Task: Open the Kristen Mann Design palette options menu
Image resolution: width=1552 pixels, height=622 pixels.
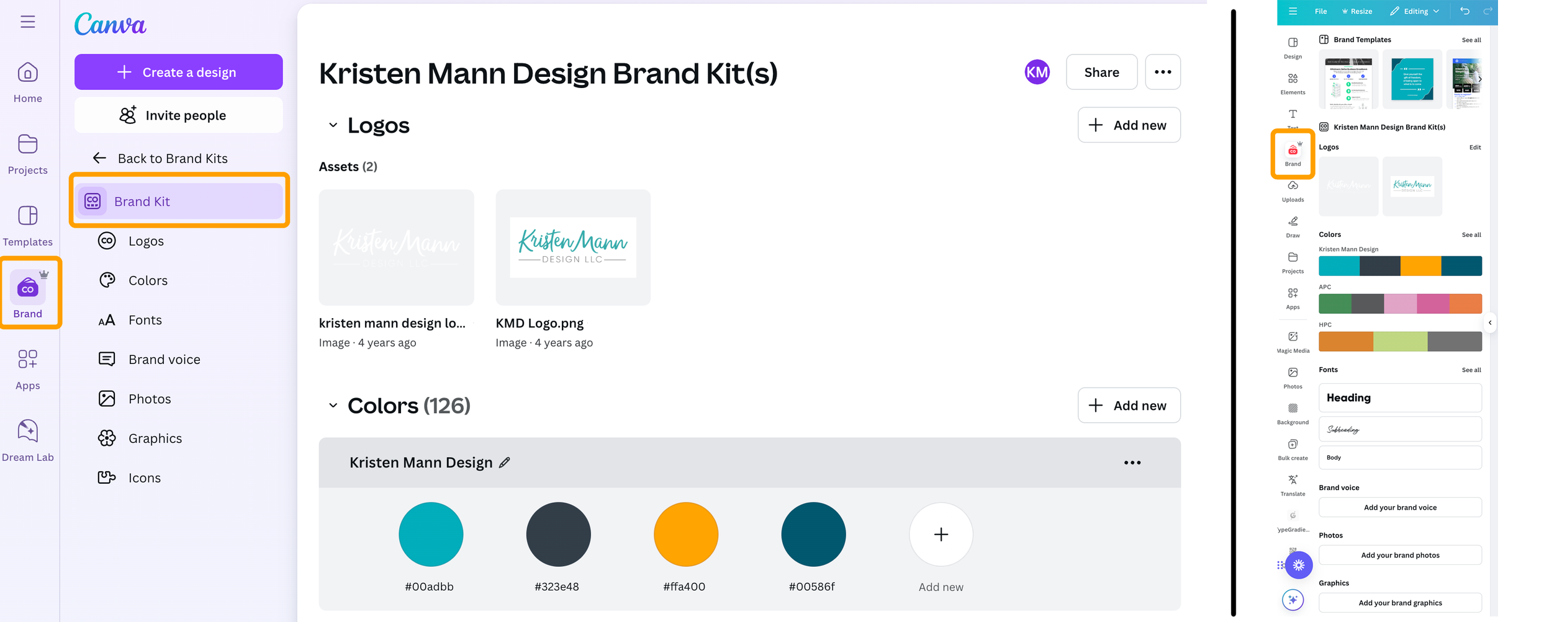Action: point(1132,463)
